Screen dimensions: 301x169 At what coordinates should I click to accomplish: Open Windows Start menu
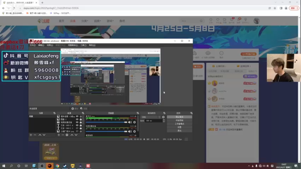pyautogui.click(x=4, y=166)
